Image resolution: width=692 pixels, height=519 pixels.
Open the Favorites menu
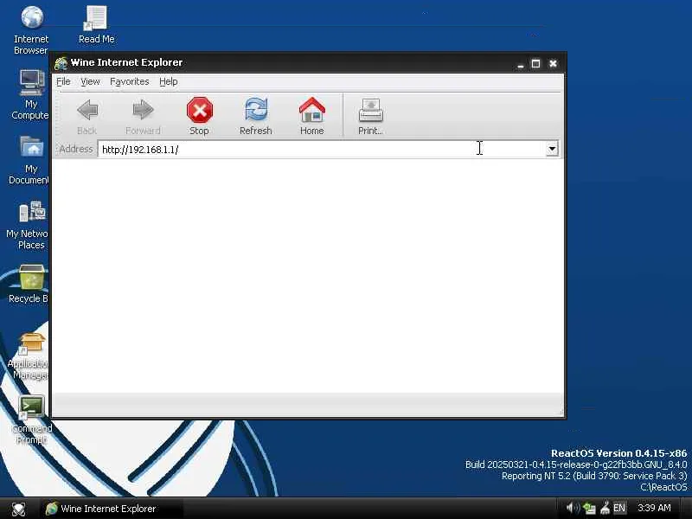coord(129,81)
